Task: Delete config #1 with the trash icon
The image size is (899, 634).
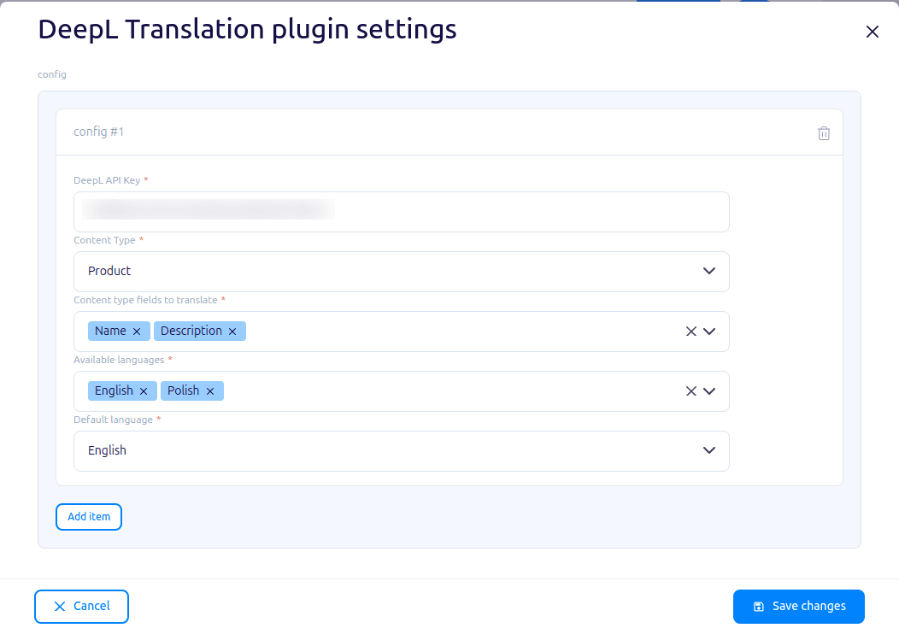Action: pos(823,133)
